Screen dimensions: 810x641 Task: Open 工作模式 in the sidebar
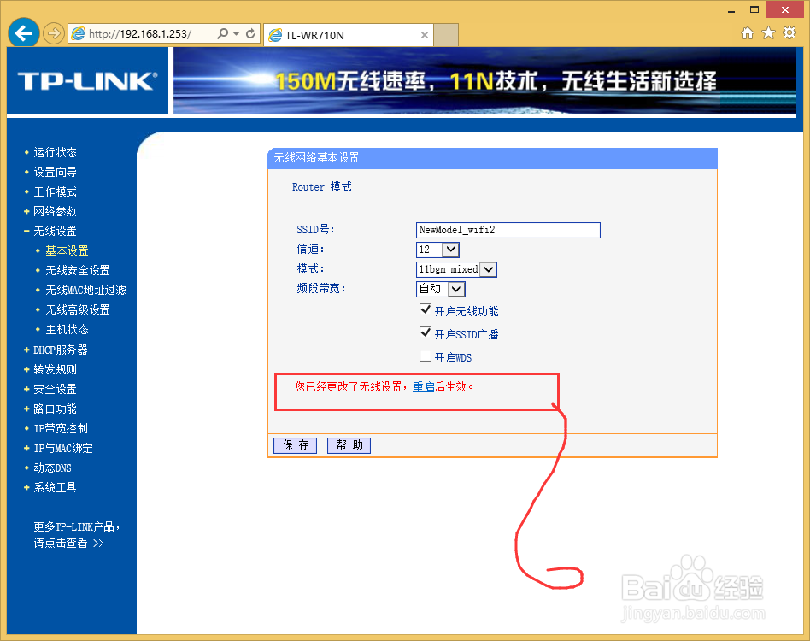[55, 191]
